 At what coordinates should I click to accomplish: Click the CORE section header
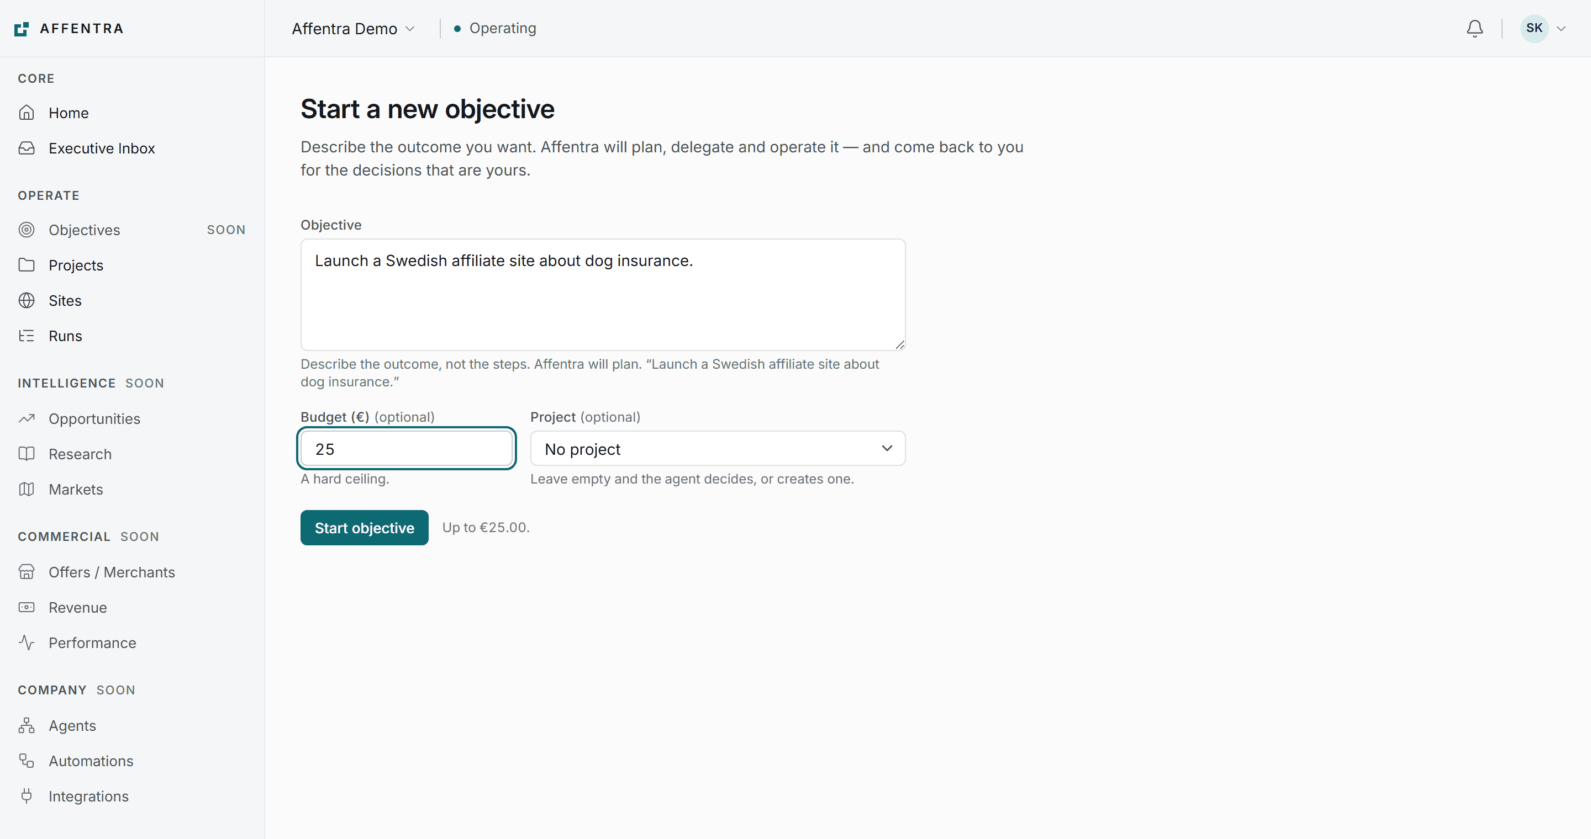point(36,78)
